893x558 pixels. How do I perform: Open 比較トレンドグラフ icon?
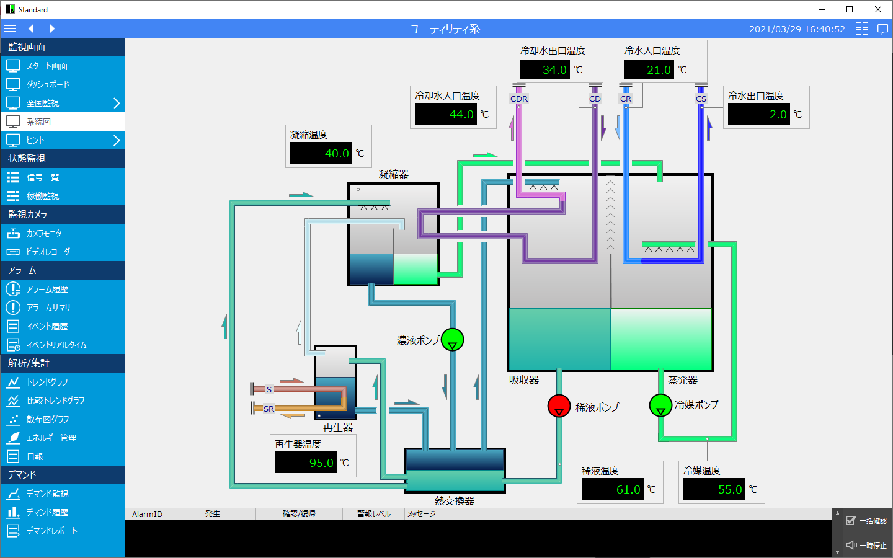coord(13,401)
